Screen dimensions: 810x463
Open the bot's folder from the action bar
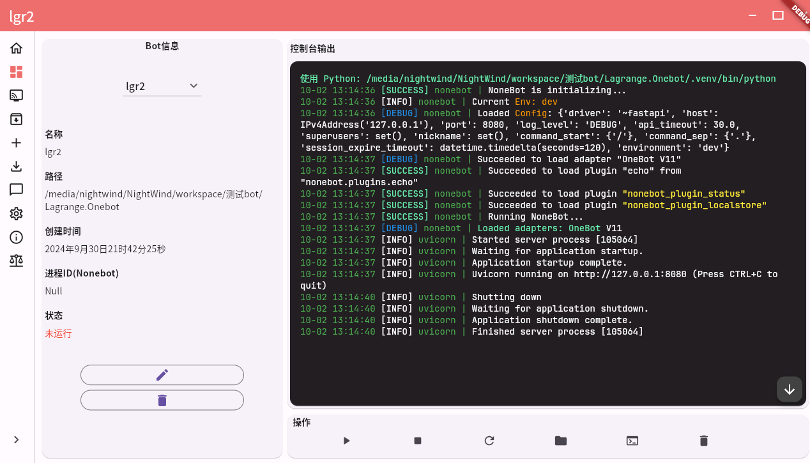560,441
